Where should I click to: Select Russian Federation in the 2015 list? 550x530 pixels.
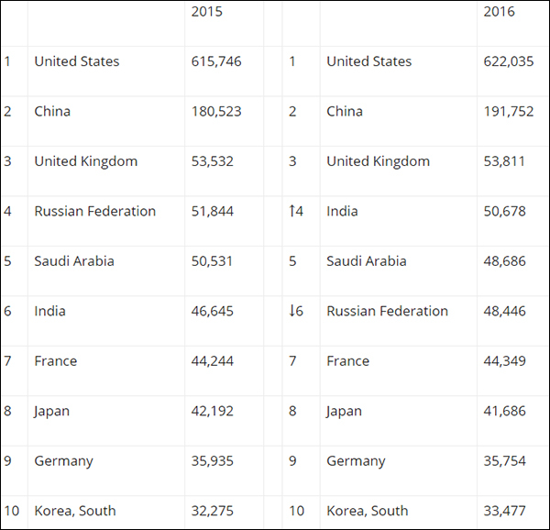coord(95,211)
